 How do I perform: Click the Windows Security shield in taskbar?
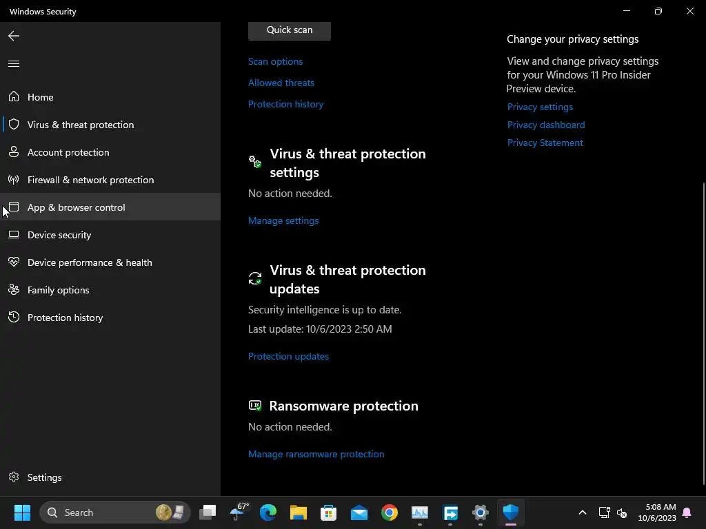point(511,512)
